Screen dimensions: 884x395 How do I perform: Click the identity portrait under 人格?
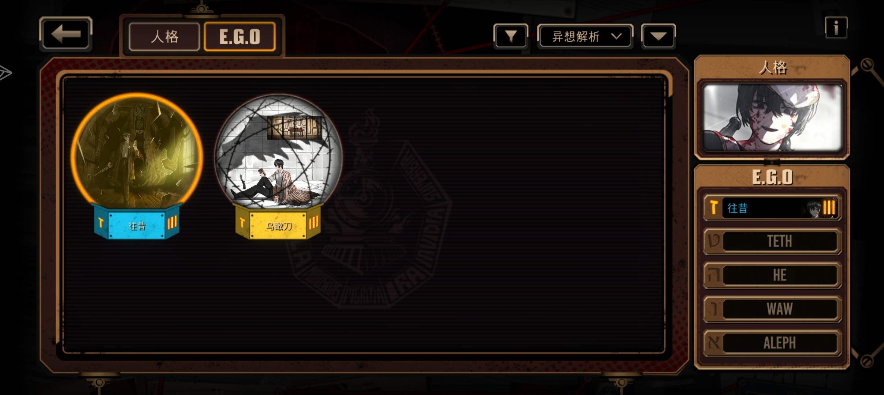(x=772, y=118)
